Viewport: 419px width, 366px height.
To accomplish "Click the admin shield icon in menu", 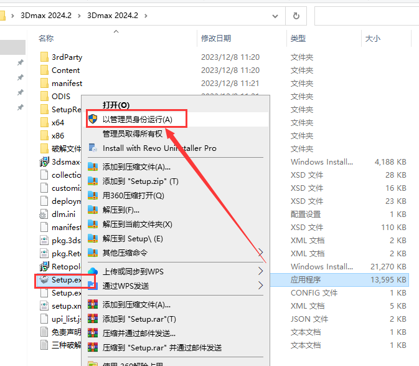I will click(93, 119).
